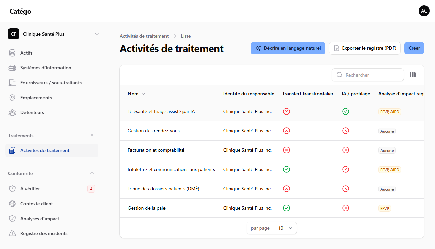Open Facturation et comptabilité row
Image resolution: width=435 pixels, height=249 pixels.
click(272, 150)
